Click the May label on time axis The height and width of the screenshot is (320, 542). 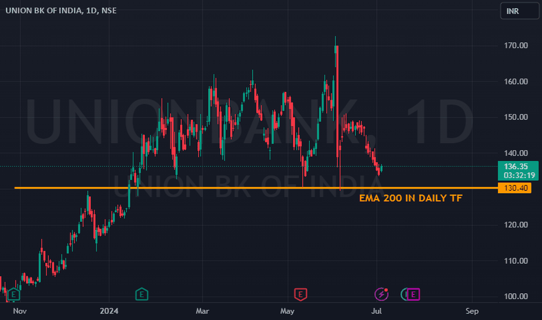click(x=287, y=311)
